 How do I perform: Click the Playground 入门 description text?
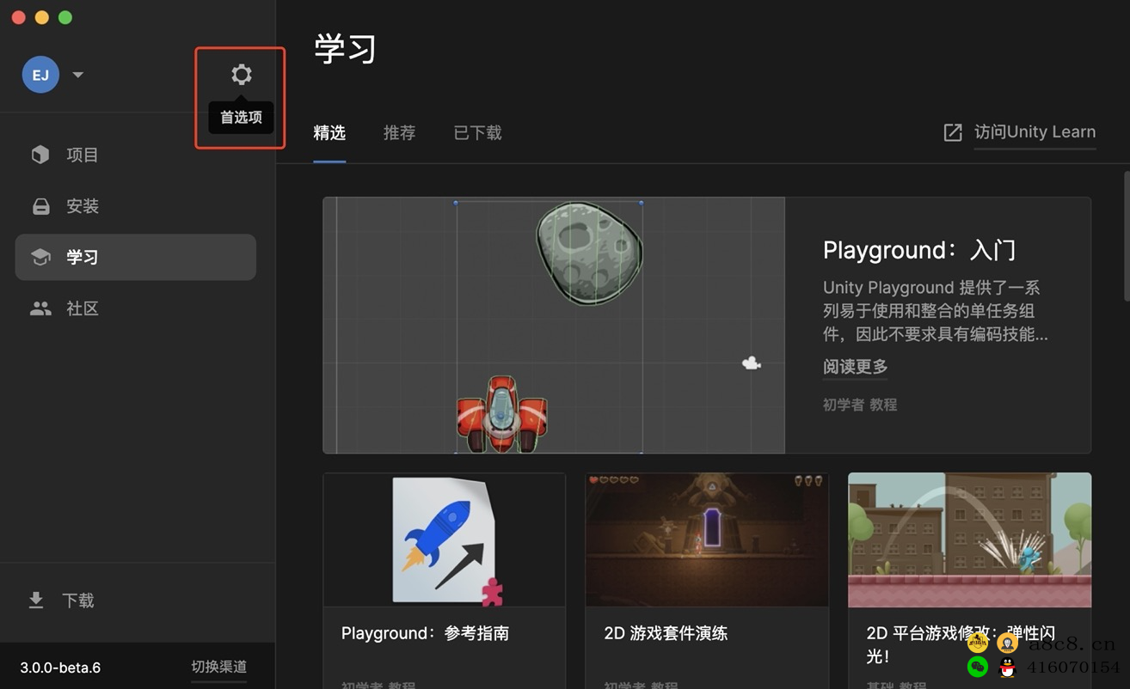[936, 310]
